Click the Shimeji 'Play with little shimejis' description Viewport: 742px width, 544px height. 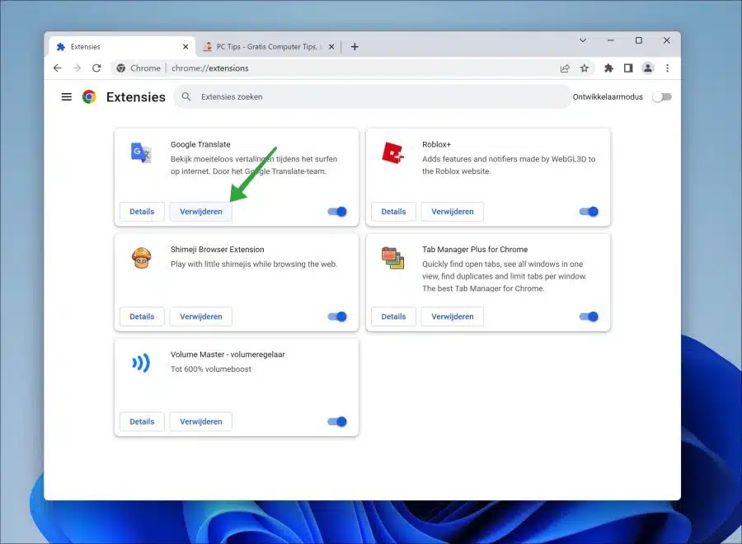[254, 264]
